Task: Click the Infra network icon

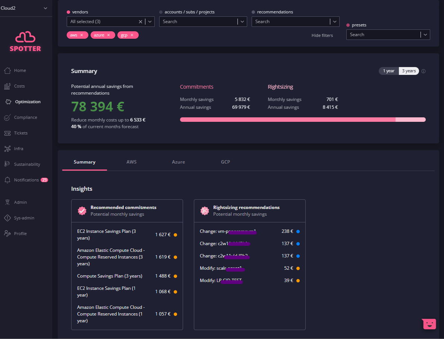Action: pos(7,149)
